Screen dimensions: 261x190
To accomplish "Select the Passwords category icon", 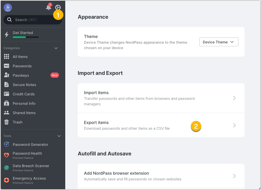I will (x=6, y=66).
